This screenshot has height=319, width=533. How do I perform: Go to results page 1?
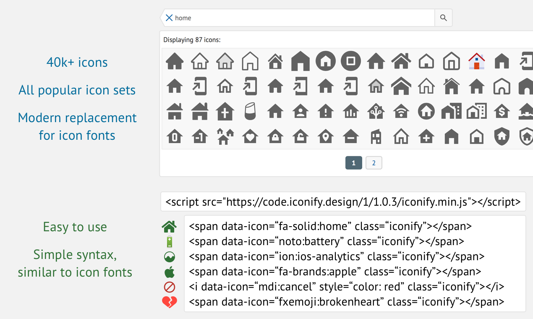[354, 163]
